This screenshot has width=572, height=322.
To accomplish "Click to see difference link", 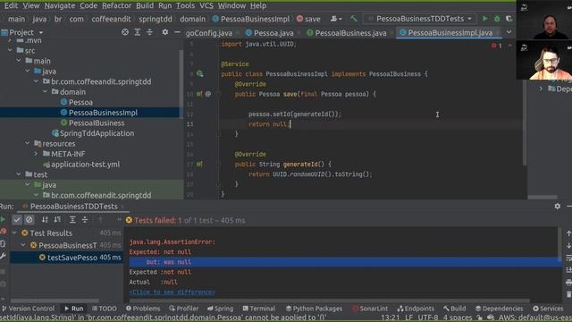I will pyautogui.click(x=172, y=292).
